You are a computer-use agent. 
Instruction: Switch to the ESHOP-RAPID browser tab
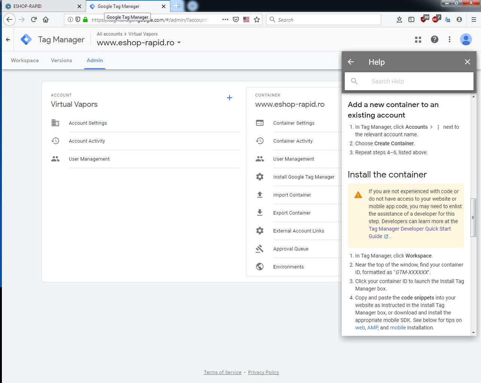coord(43,6)
